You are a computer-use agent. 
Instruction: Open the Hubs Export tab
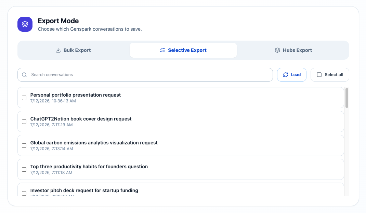[x=293, y=50]
